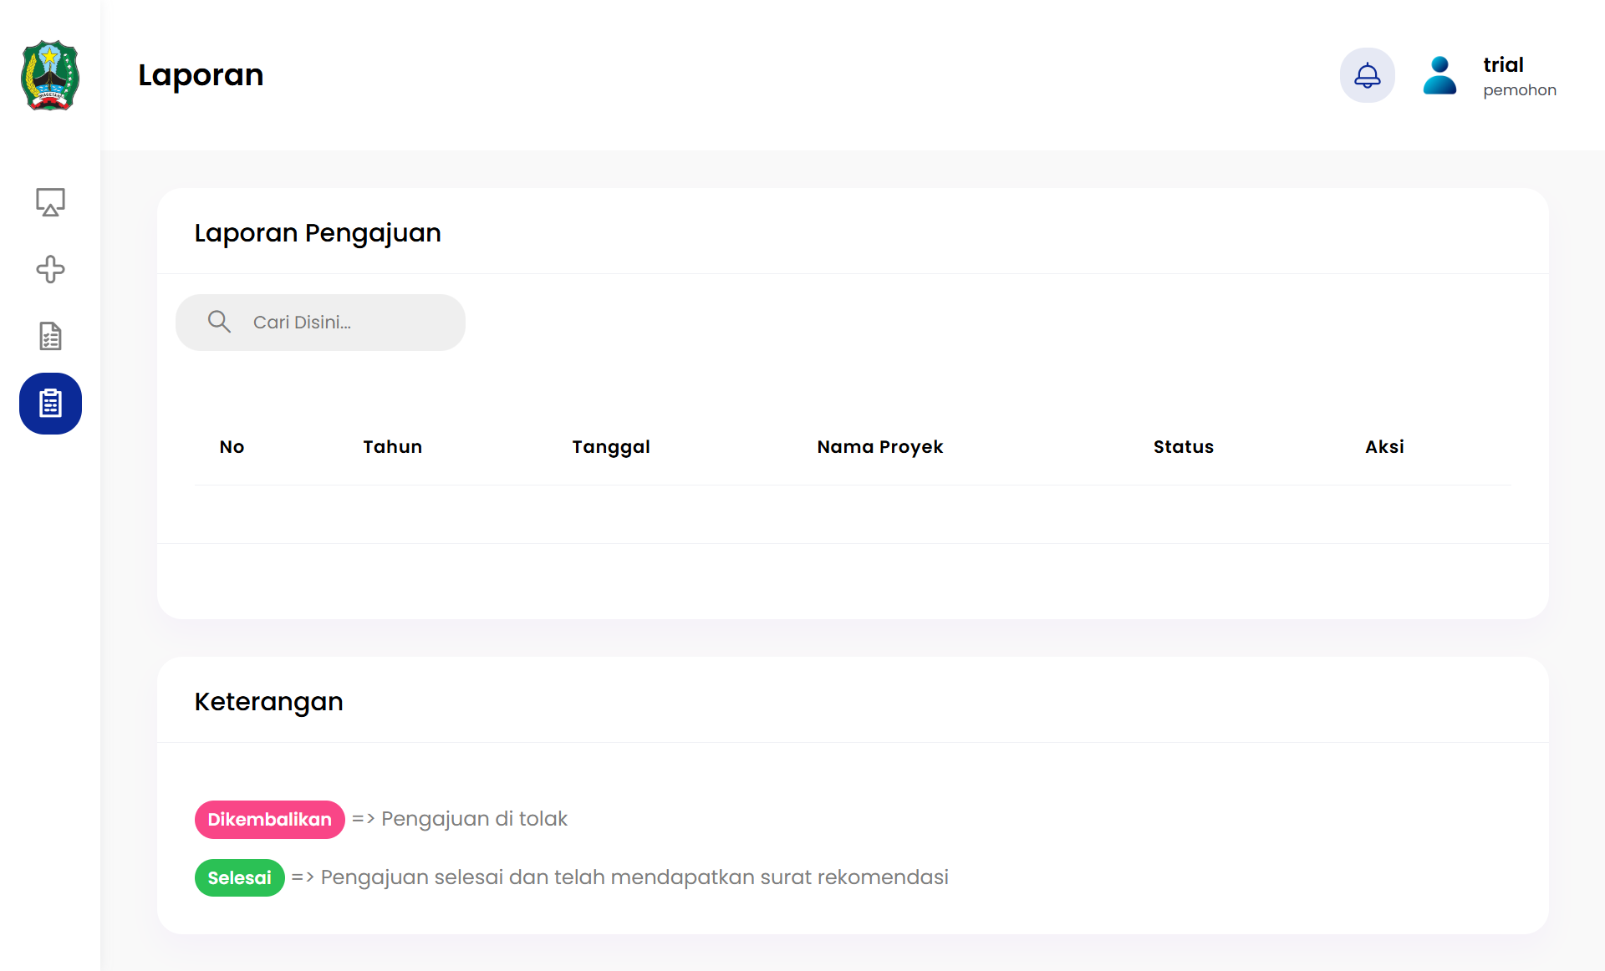Select the active Laporan clipboard icon
This screenshot has width=1605, height=971.
50,404
